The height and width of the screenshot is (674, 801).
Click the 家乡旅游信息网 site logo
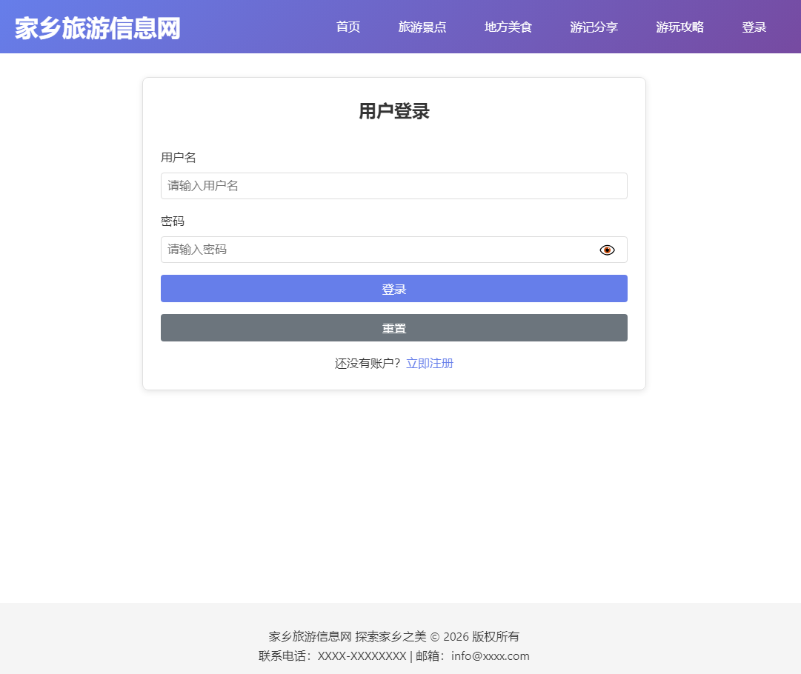click(x=98, y=28)
